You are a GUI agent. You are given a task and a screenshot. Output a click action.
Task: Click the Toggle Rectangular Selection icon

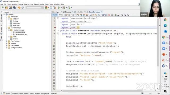click(x=90, y=15)
